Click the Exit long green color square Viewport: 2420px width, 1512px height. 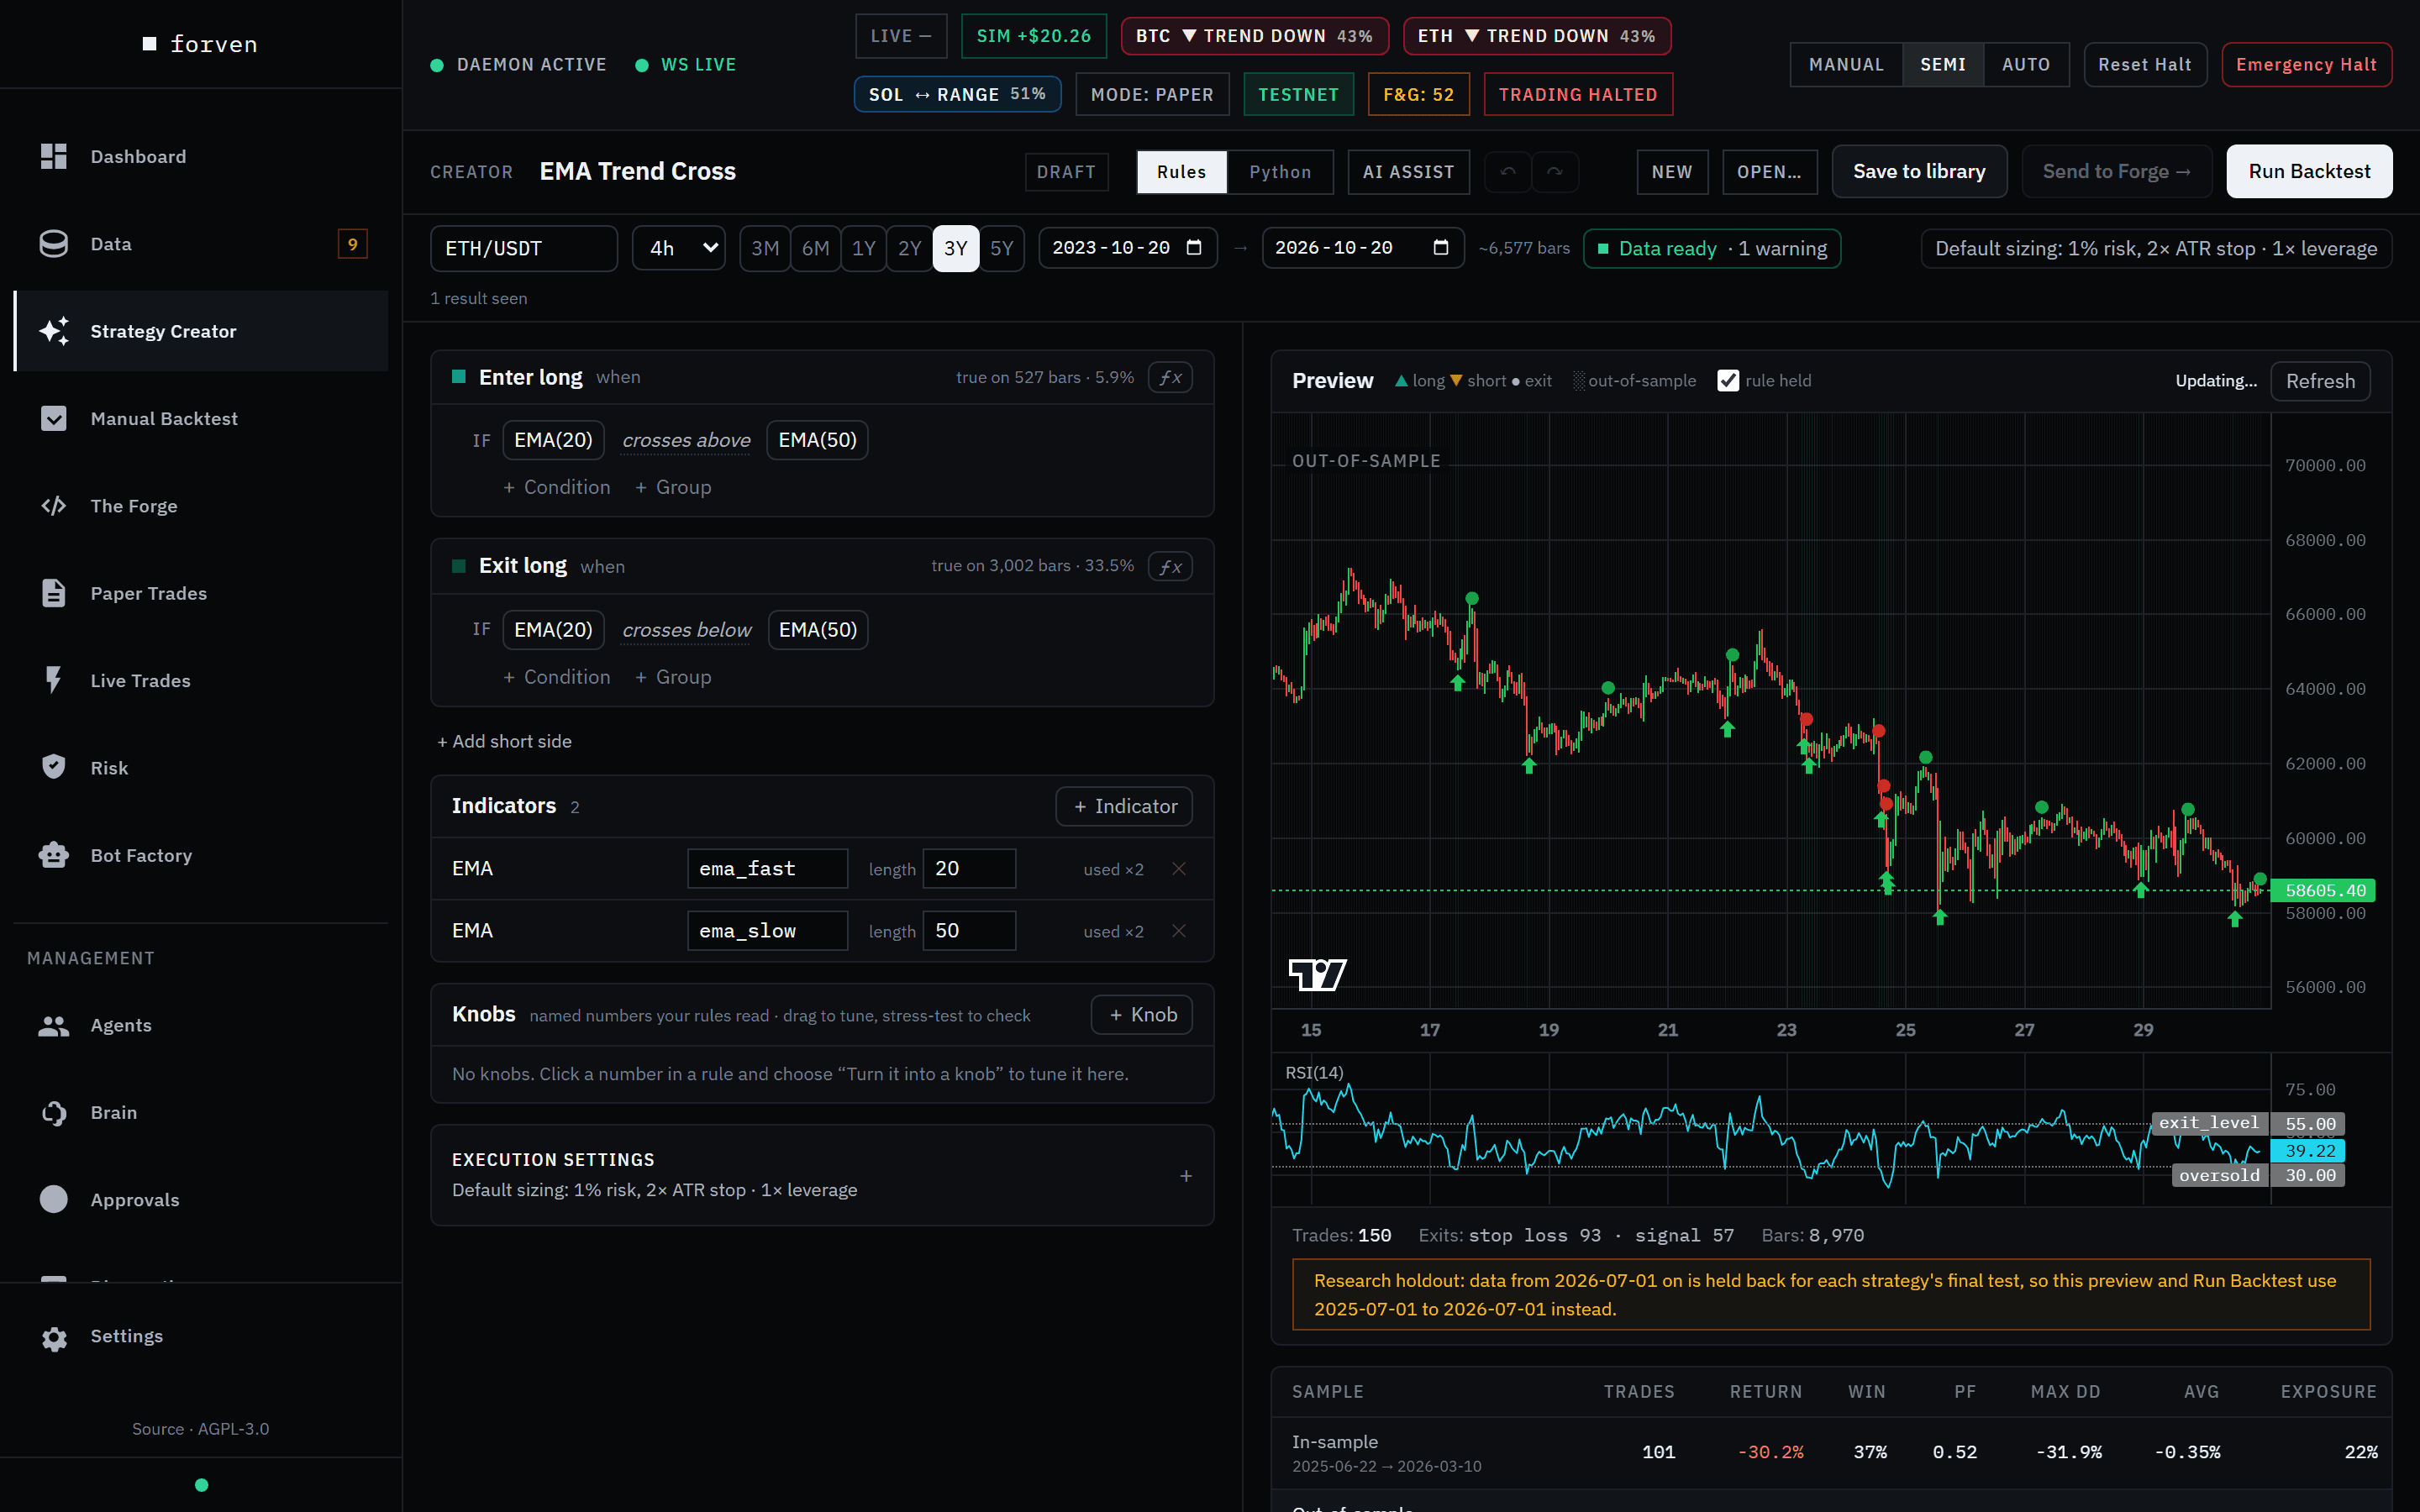pyautogui.click(x=459, y=566)
